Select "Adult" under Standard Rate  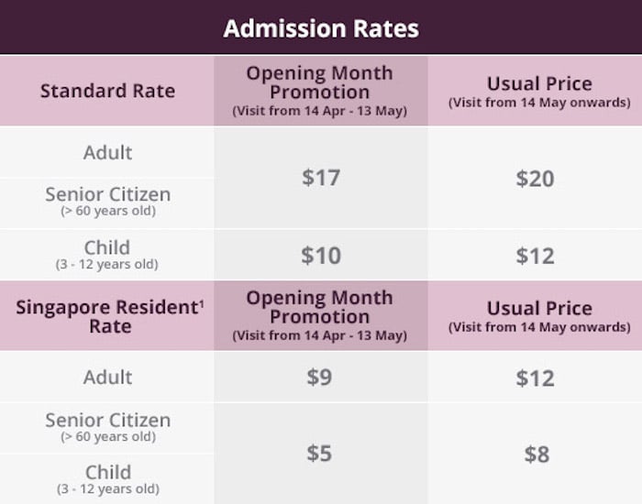point(107,152)
